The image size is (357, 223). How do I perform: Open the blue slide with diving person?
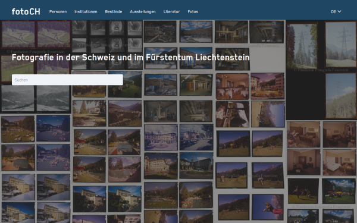click(x=268, y=207)
